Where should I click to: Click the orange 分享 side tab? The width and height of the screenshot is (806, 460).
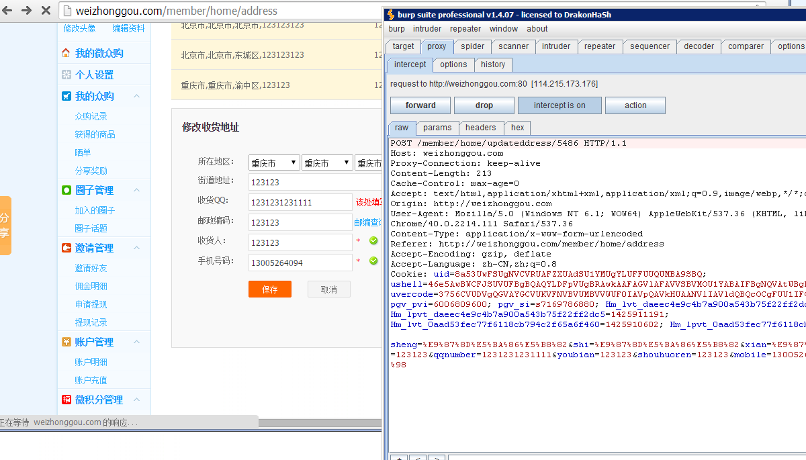pyautogui.click(x=5, y=226)
